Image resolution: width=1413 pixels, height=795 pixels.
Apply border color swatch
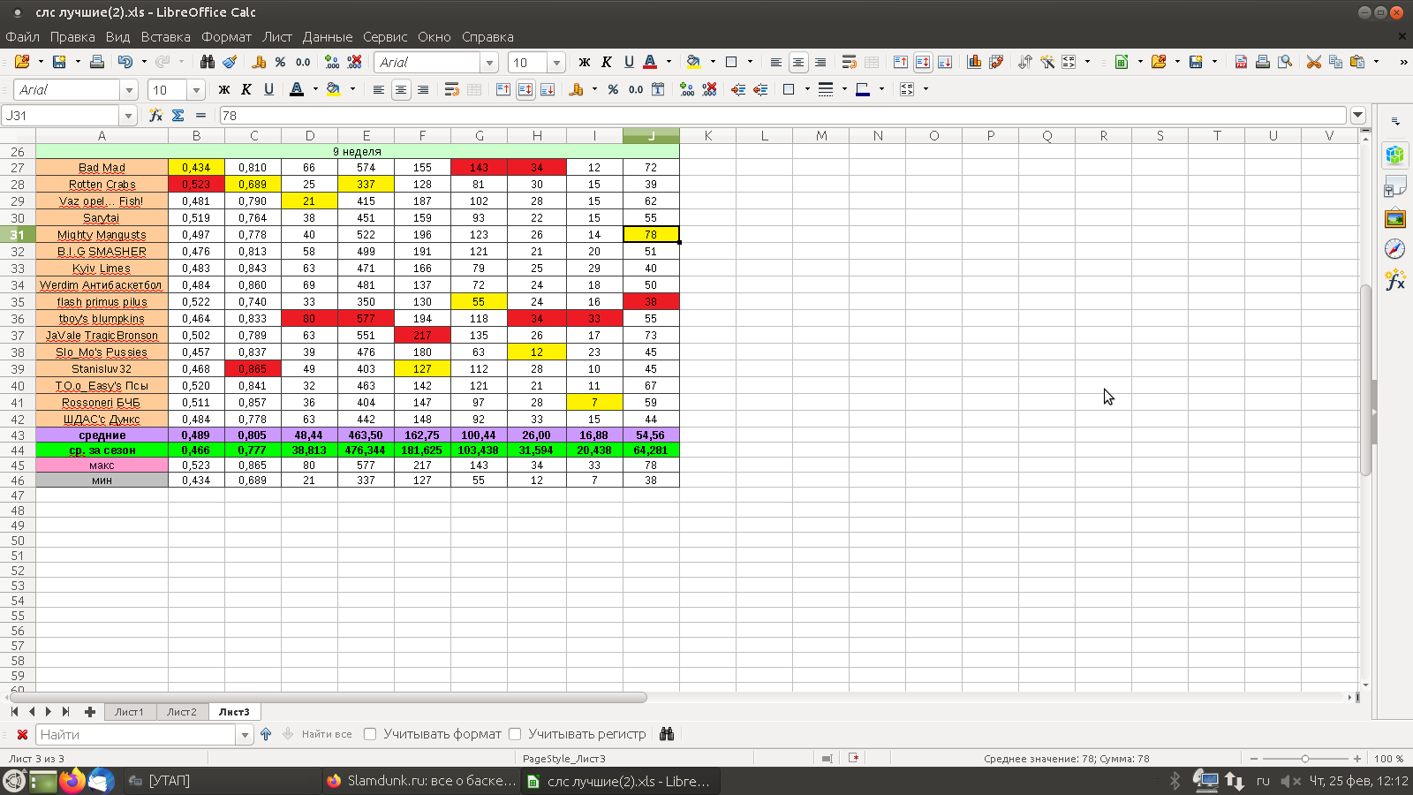[x=863, y=89]
